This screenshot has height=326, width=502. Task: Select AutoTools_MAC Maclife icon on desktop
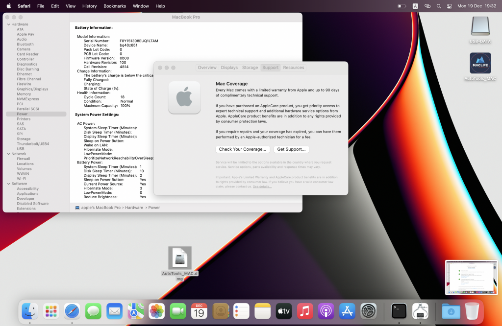(x=480, y=67)
